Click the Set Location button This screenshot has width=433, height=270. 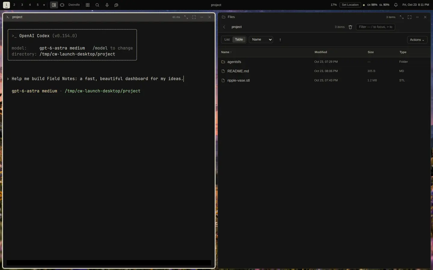[x=350, y=5]
